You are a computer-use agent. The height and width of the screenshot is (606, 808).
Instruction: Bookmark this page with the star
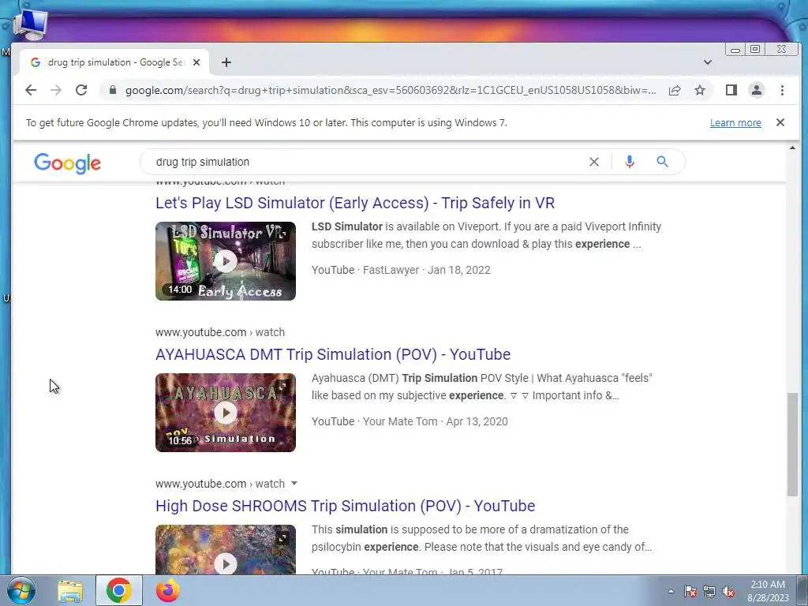[699, 90]
